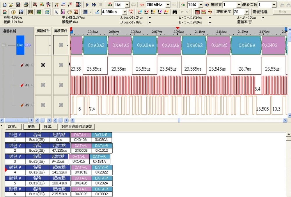Select the arrow pointer tool
291x197 pixels.
(56, 12)
